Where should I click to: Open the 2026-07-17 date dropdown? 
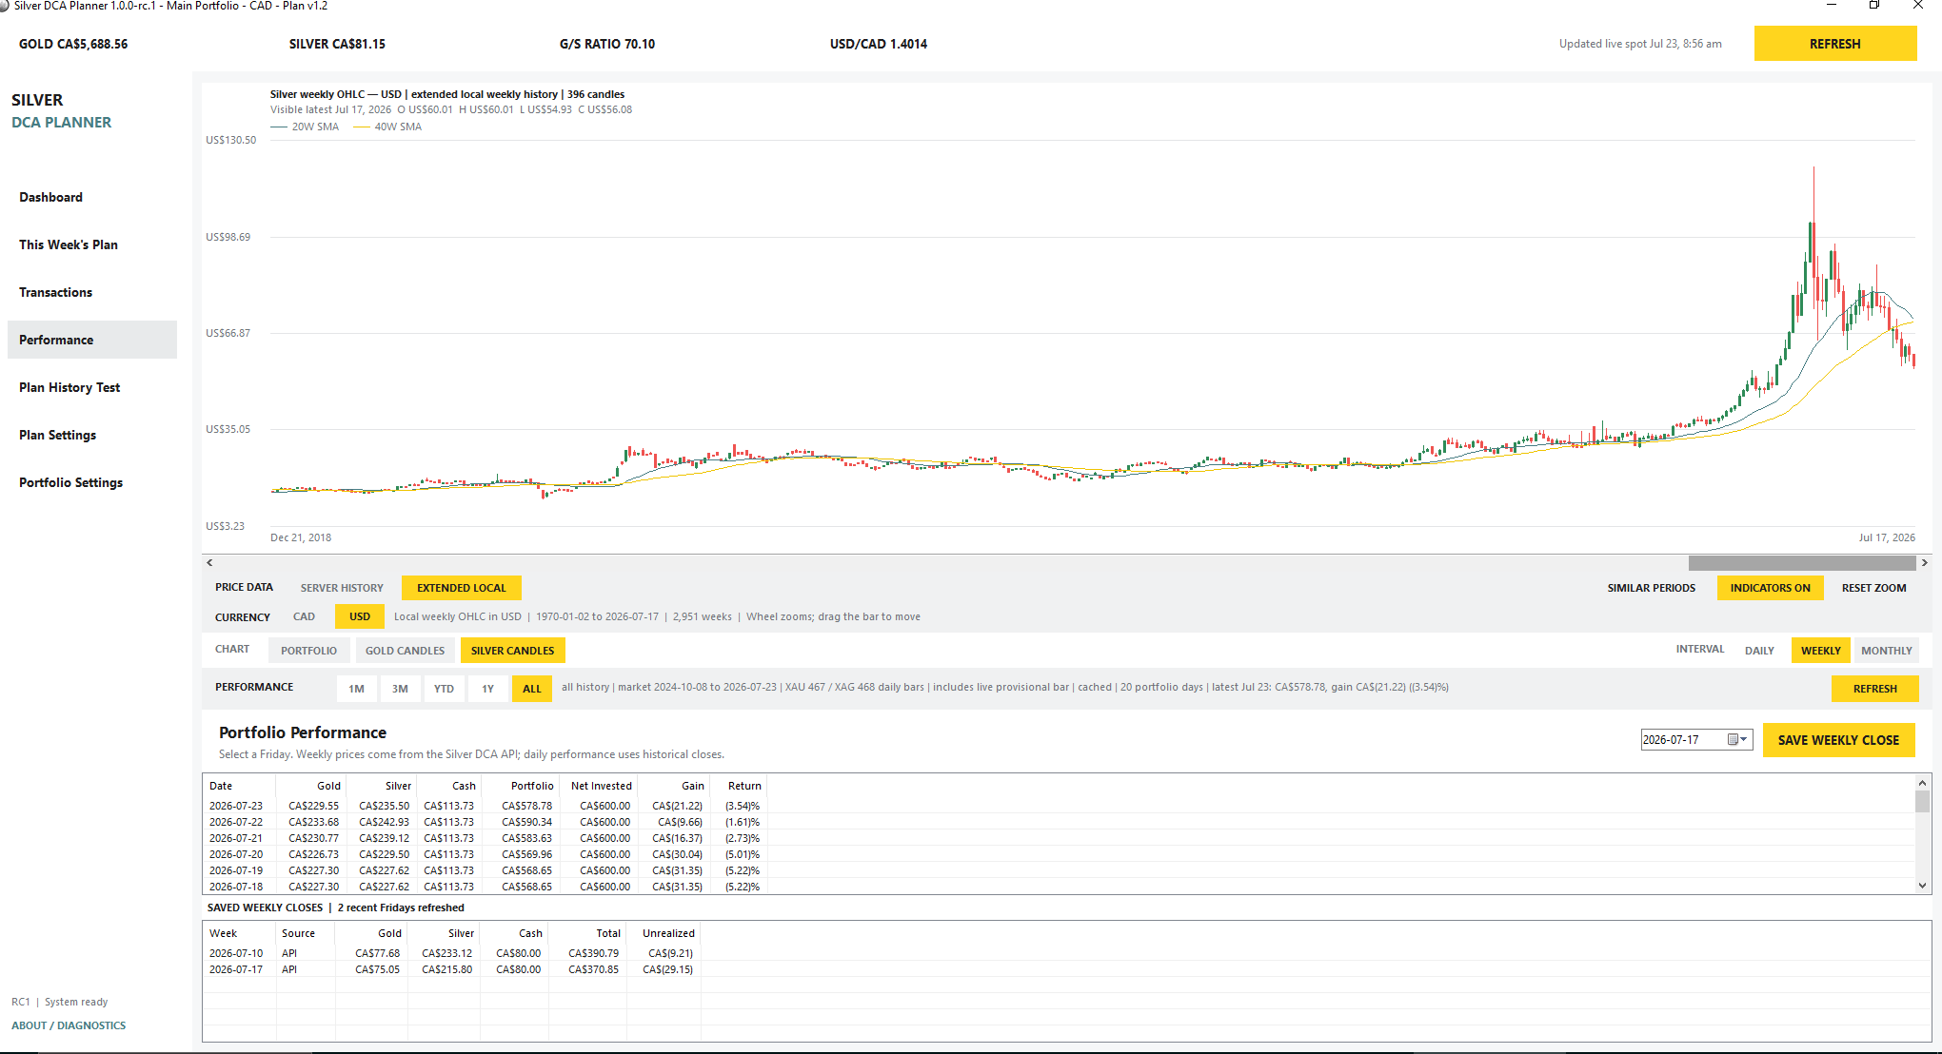tap(1744, 740)
